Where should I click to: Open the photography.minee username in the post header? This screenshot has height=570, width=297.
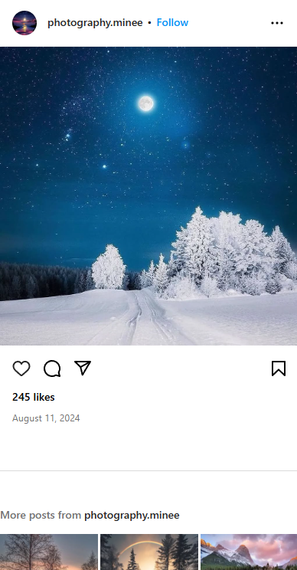pyautogui.click(x=95, y=23)
